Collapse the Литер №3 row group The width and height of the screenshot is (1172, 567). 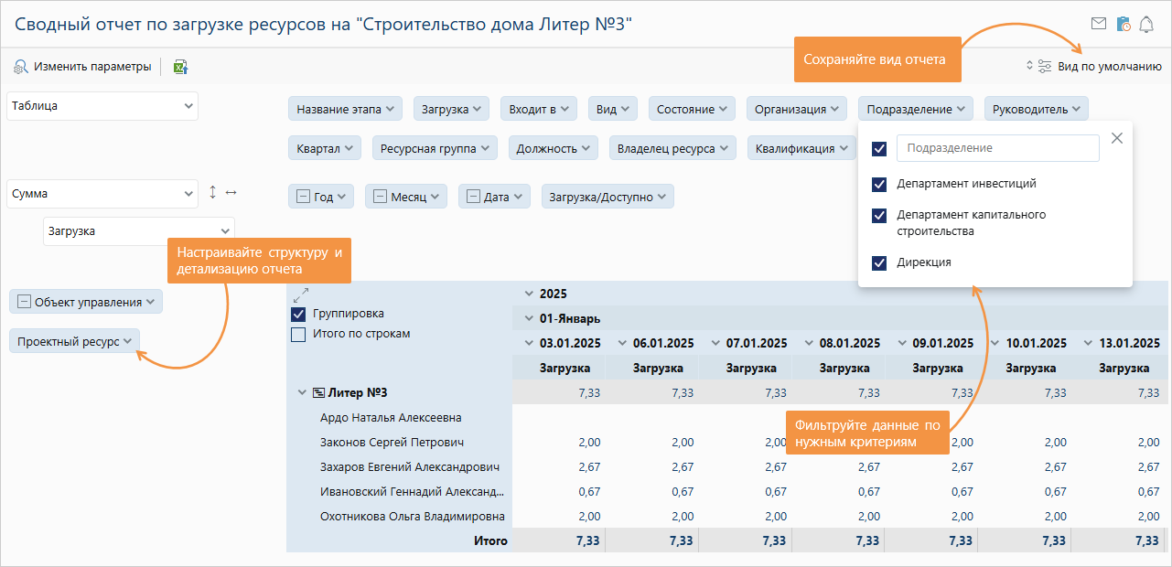point(302,392)
